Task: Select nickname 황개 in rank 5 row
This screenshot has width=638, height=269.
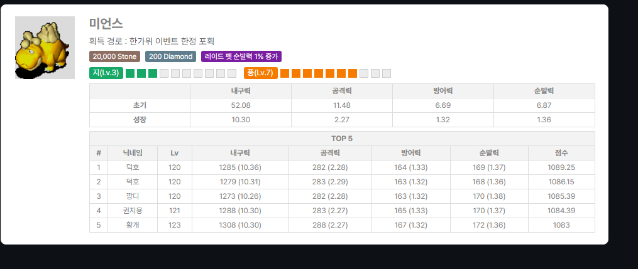Action: click(x=133, y=225)
